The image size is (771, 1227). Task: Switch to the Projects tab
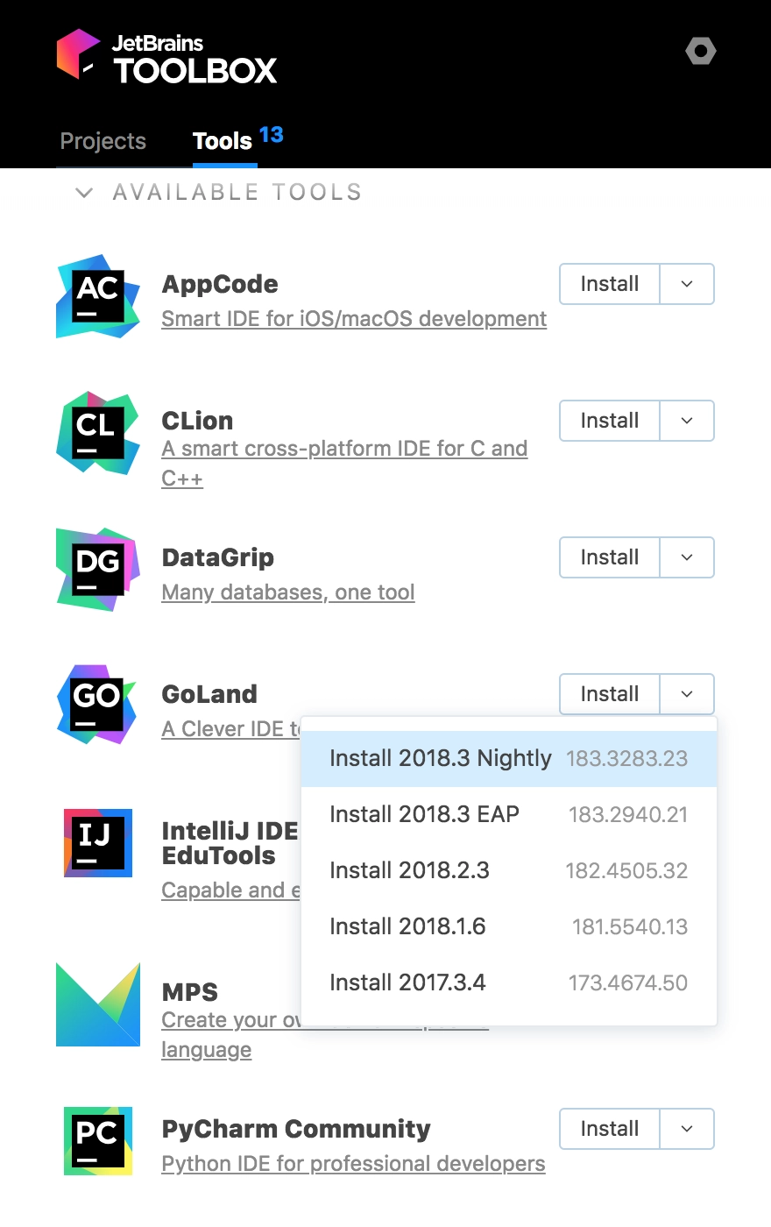(103, 141)
